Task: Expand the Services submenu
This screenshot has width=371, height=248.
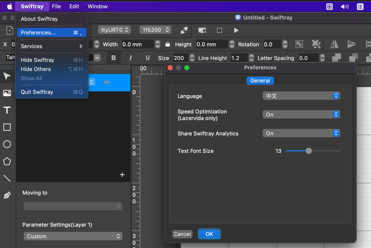Action: pyautogui.click(x=51, y=46)
